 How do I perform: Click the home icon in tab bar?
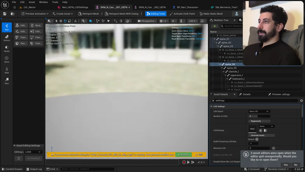point(14,7)
